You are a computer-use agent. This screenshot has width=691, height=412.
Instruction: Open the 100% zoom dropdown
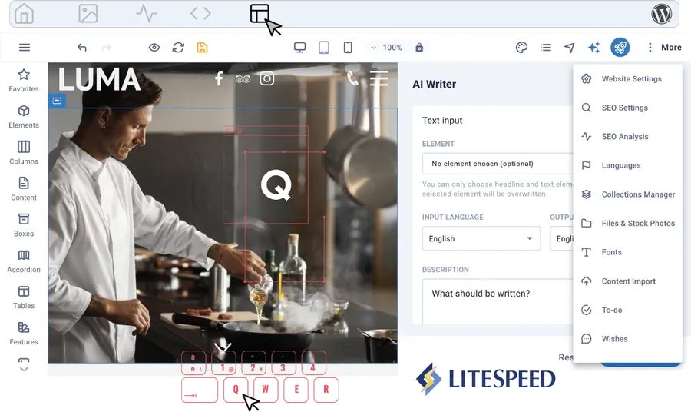tap(386, 48)
